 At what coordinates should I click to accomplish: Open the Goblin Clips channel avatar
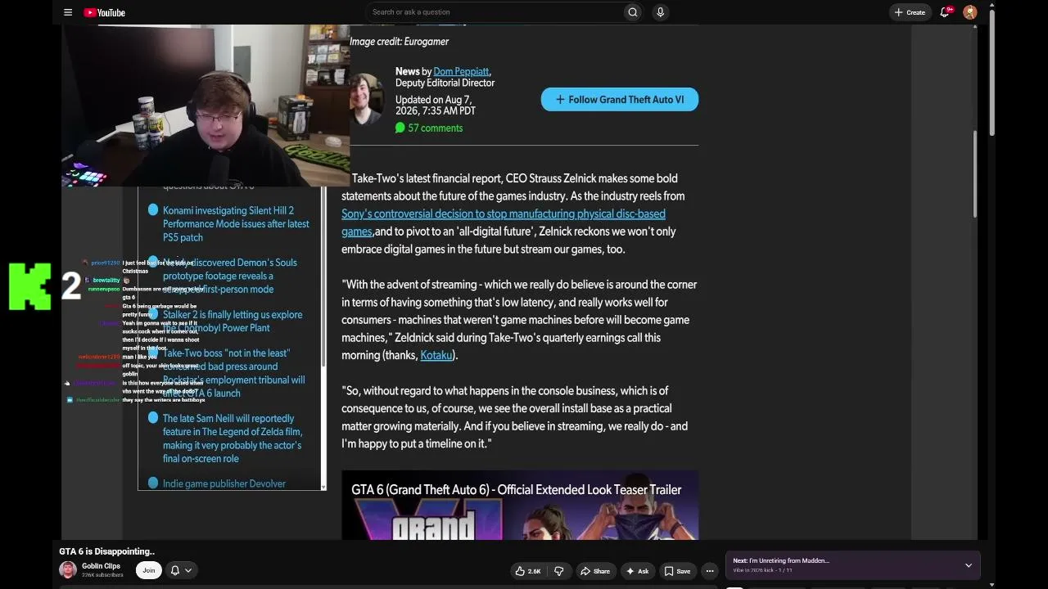point(68,570)
